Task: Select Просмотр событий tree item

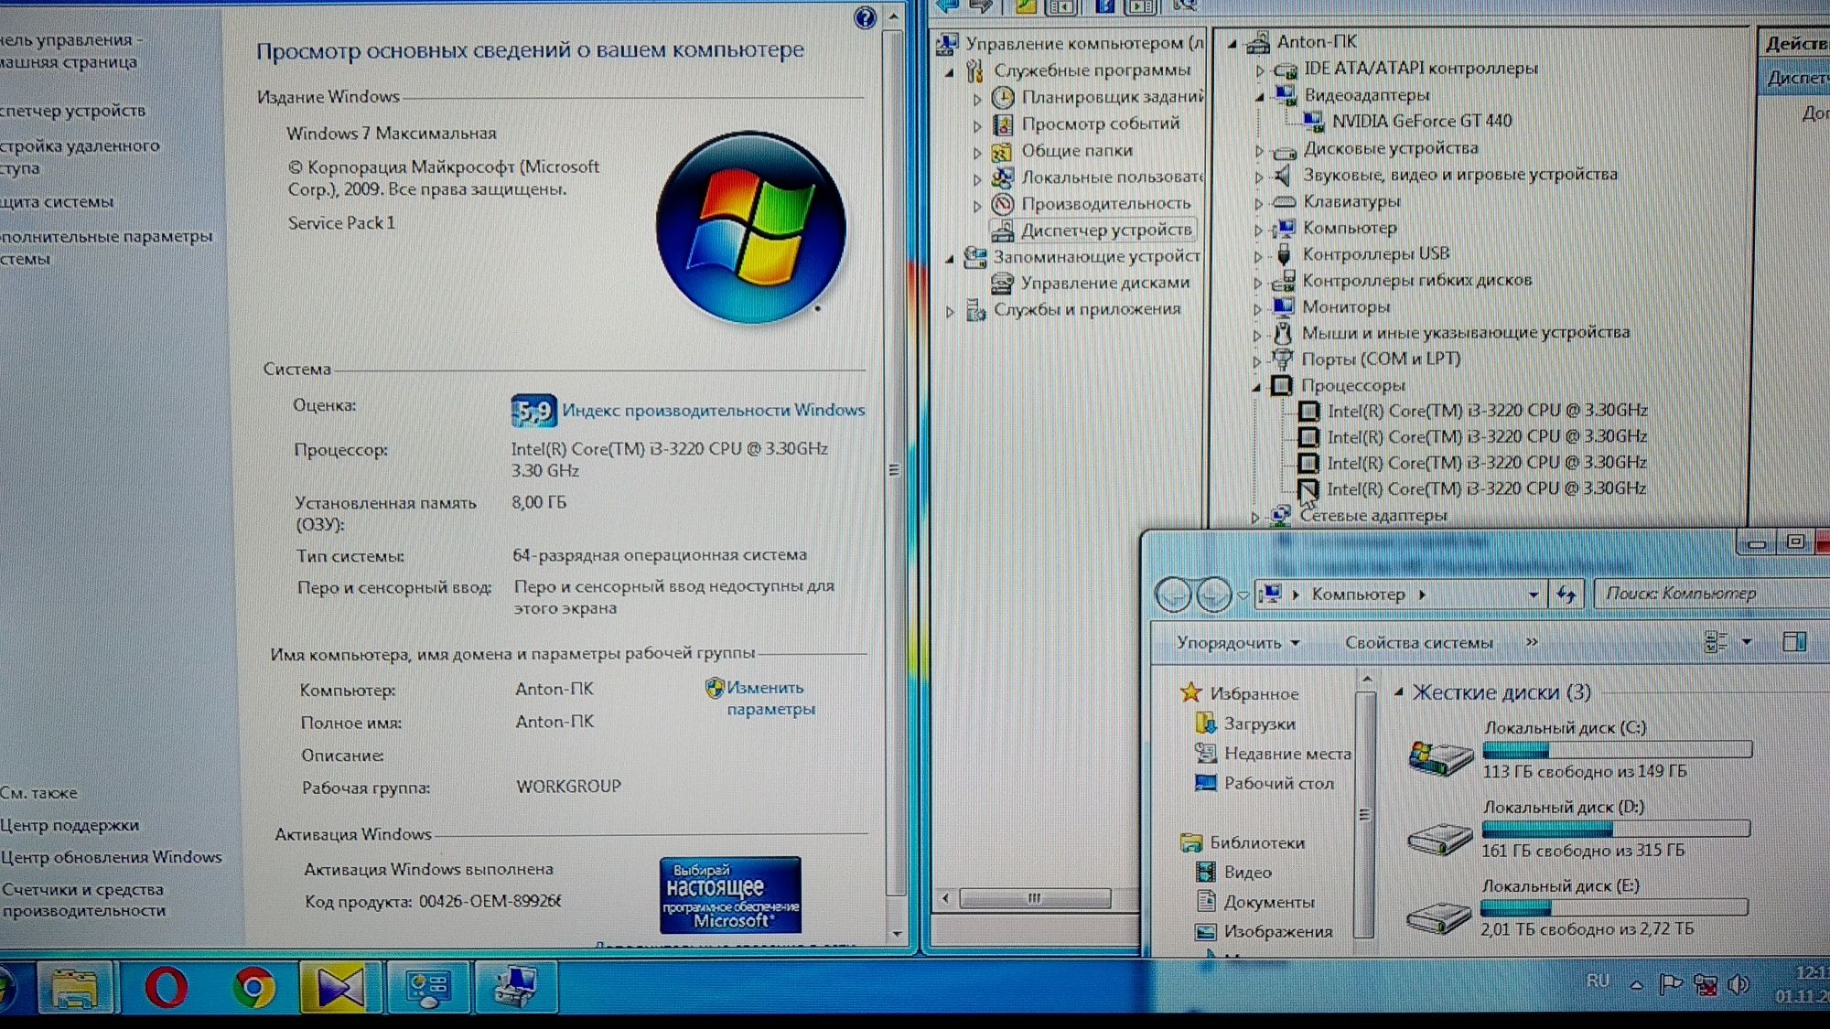Action: [1100, 123]
